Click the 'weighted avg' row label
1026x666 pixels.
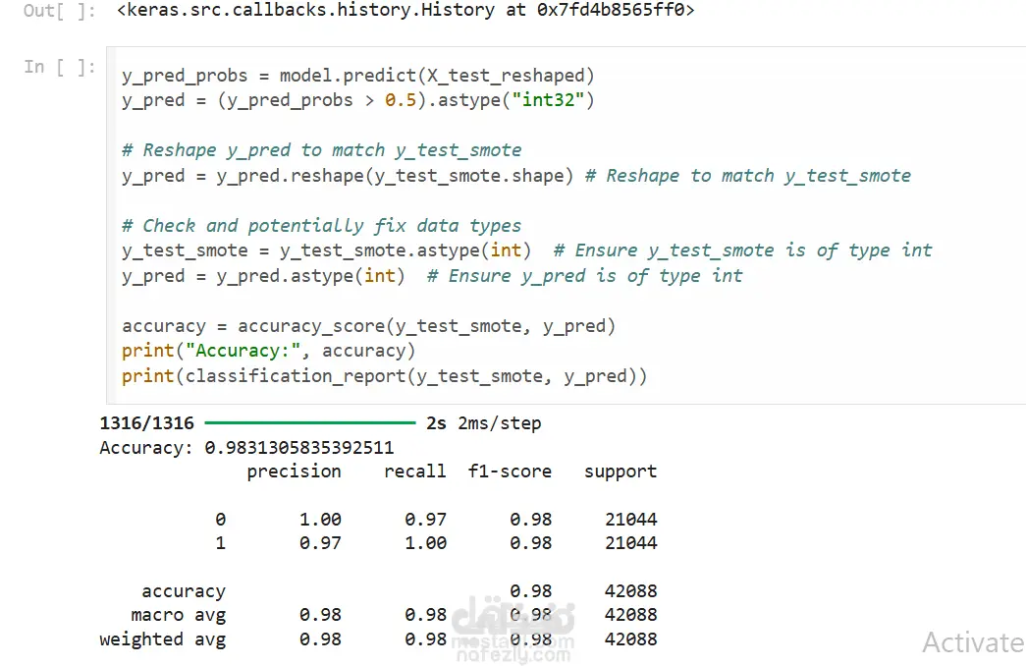[163, 639]
